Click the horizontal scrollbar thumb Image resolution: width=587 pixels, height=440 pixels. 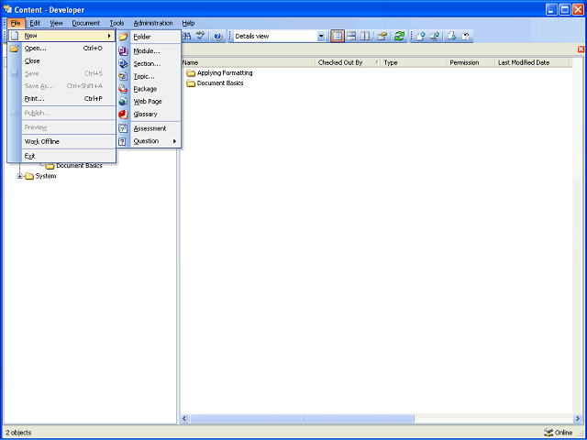[x=302, y=418]
